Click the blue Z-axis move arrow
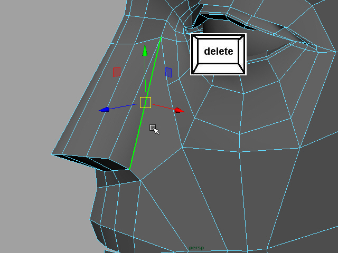The height and width of the screenshot is (253, 338). click(104, 110)
